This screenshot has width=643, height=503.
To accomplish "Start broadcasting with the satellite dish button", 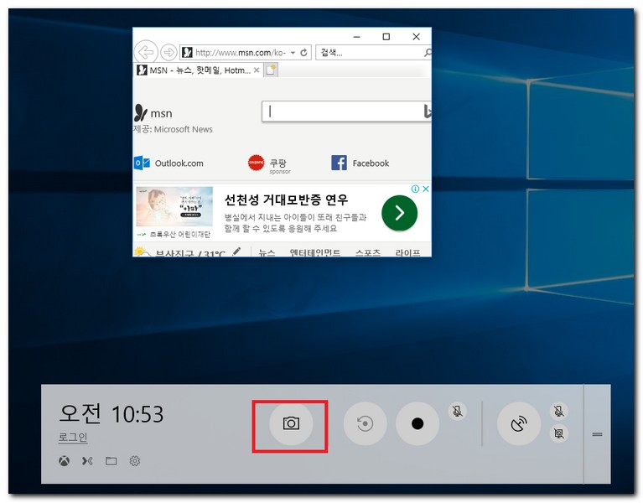I will (519, 424).
